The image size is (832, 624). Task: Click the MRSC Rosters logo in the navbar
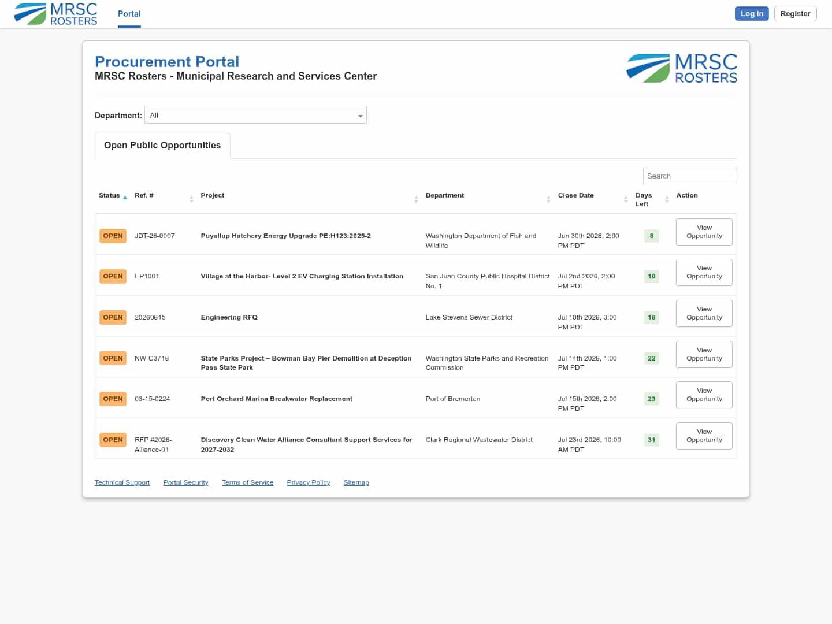pos(55,14)
